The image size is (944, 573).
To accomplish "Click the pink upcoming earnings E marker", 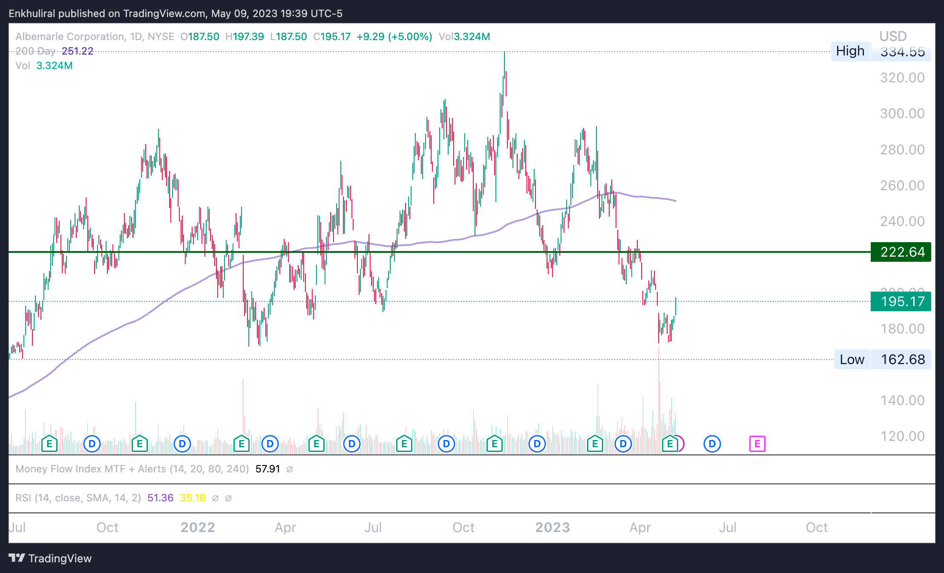I will click(x=757, y=444).
